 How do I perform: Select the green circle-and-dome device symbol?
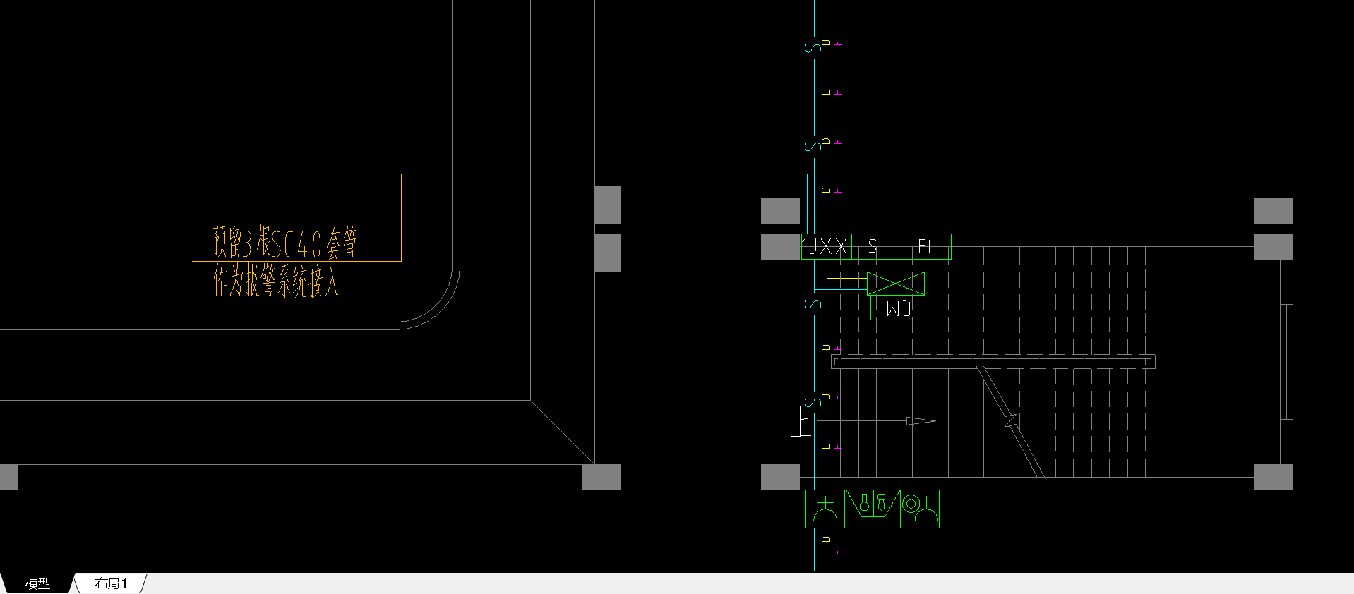point(920,509)
